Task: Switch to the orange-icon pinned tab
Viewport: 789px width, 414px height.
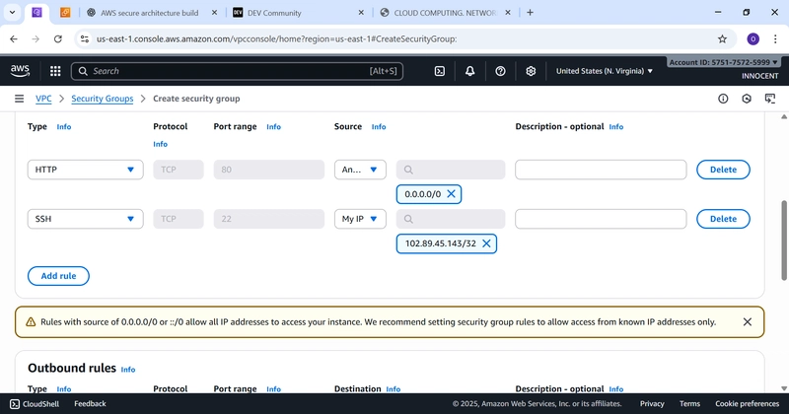Action: (x=65, y=13)
